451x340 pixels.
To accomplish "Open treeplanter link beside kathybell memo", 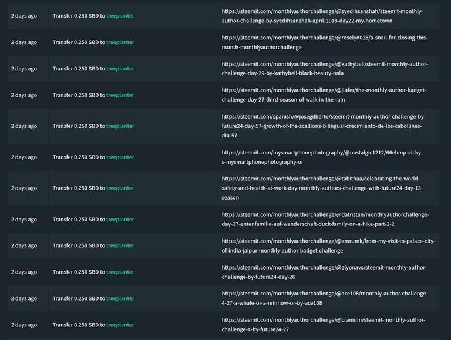I will 120,69.
